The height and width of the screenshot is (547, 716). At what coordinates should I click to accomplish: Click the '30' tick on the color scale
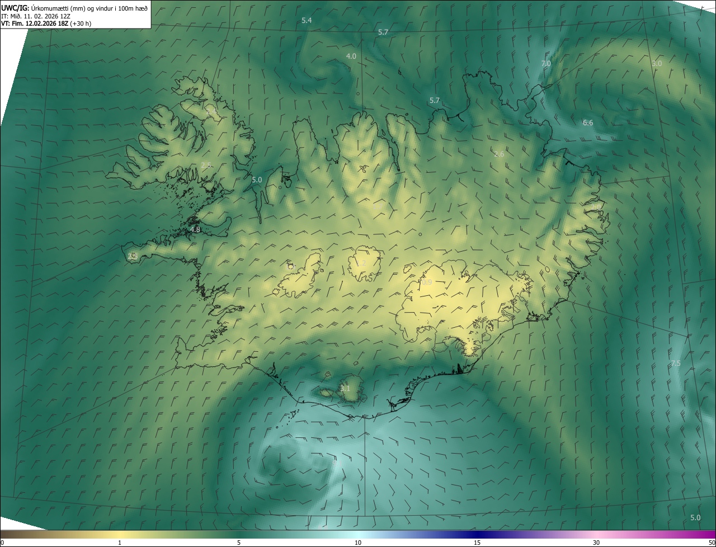click(x=596, y=543)
